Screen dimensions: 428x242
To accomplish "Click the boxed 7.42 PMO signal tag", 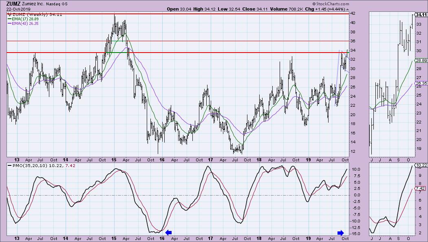I will click(420, 188).
